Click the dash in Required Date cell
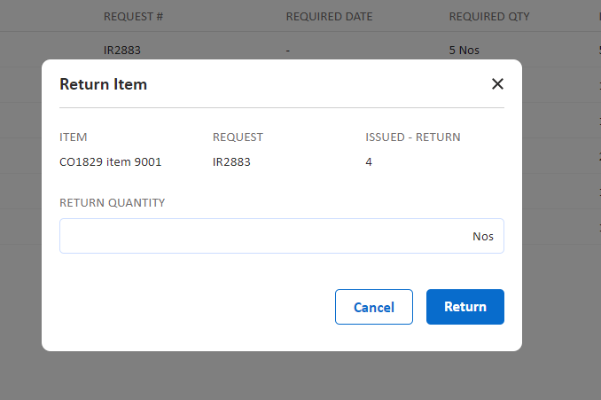Screen dimensions: 601x400 [288, 50]
